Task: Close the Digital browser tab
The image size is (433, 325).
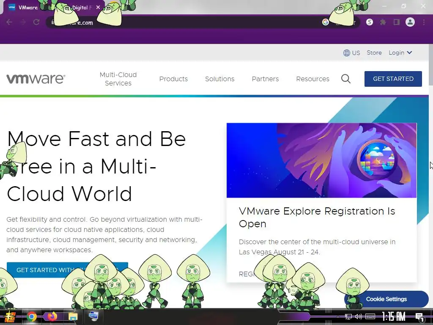Action: pos(98,8)
